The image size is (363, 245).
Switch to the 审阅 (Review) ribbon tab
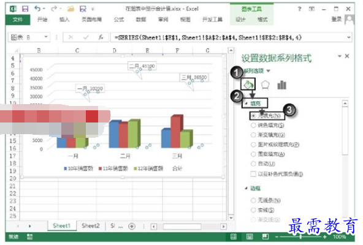(x=163, y=20)
